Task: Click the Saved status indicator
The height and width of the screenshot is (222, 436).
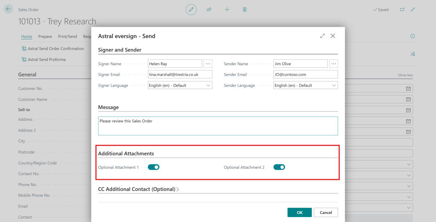Action: 381,10
